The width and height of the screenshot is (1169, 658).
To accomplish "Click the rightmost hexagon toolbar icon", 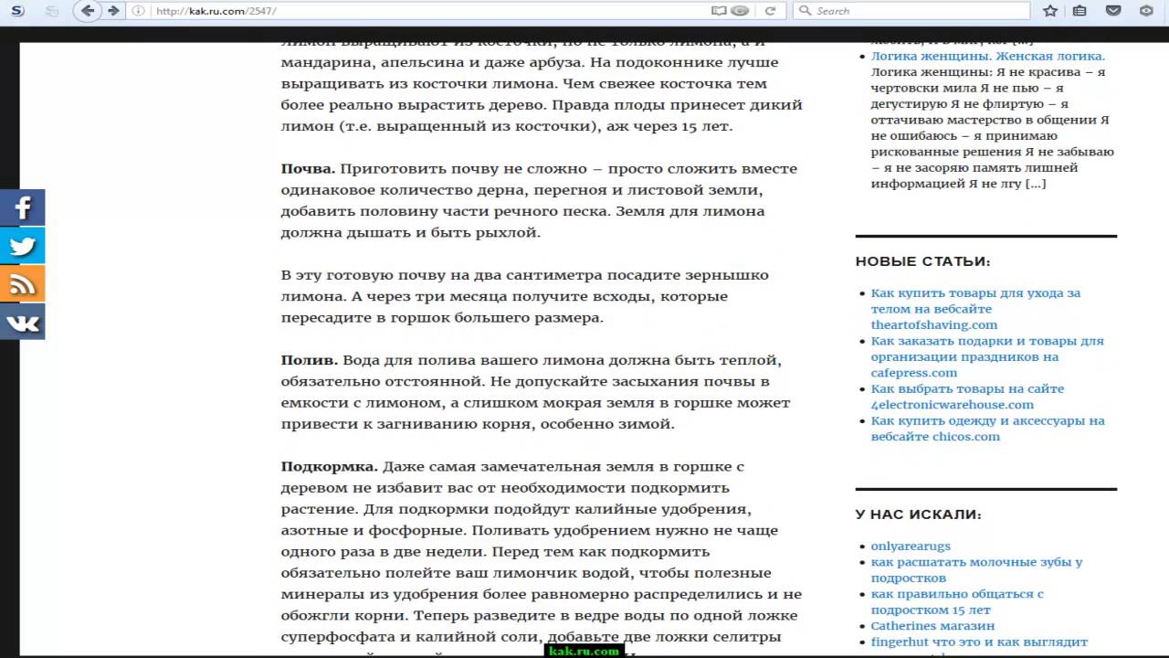I will (x=1146, y=11).
